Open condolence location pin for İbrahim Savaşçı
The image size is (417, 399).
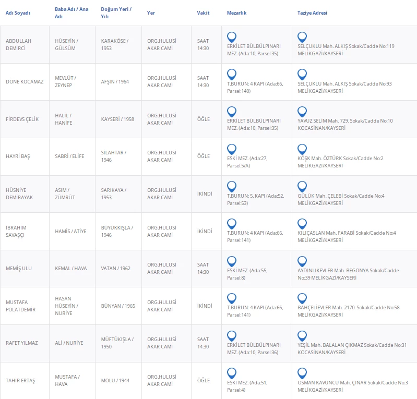click(x=302, y=223)
